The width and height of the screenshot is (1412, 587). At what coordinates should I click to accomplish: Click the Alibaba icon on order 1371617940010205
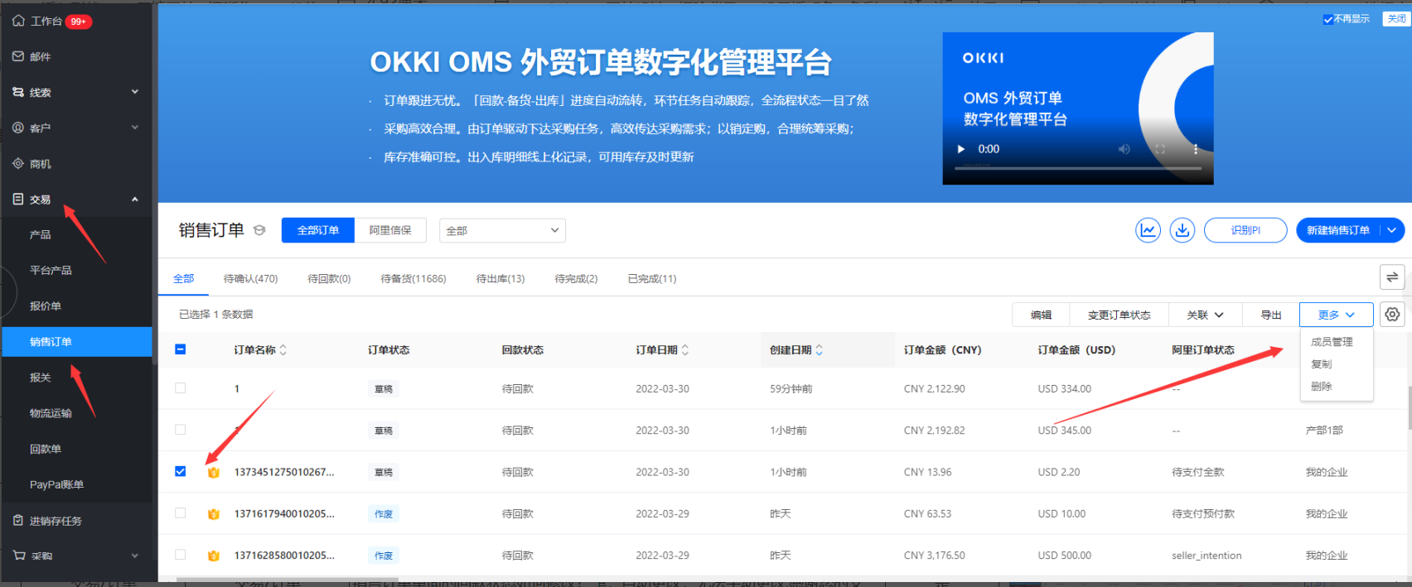click(214, 513)
